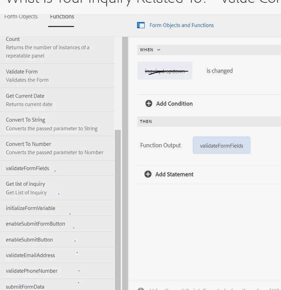Switch to the Form Objects tab
The image size is (281, 290).
click(x=21, y=17)
